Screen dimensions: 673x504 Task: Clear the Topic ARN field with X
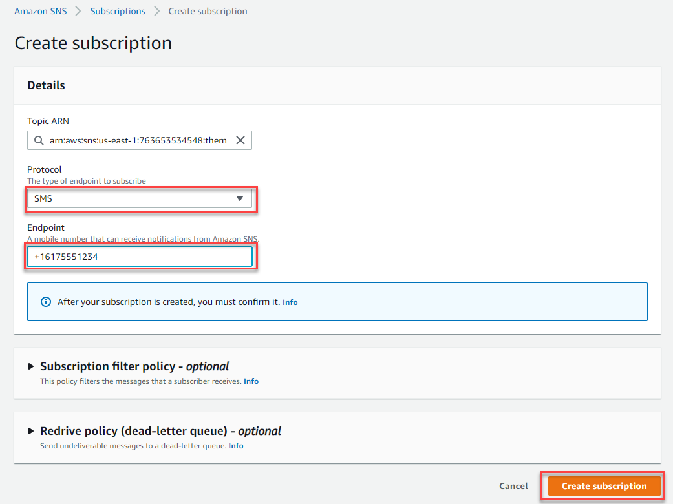tap(240, 140)
